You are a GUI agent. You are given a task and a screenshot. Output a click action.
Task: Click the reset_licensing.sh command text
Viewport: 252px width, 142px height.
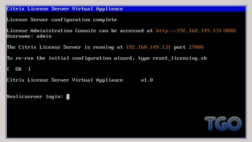(180, 58)
